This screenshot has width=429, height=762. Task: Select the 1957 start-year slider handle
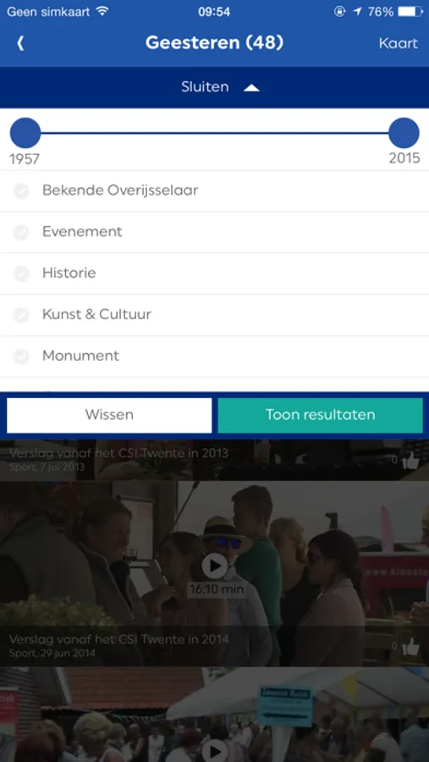click(25, 133)
